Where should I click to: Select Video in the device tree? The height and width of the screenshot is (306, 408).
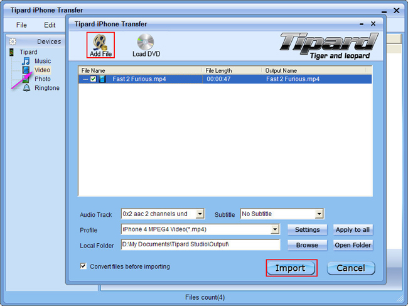tap(42, 70)
